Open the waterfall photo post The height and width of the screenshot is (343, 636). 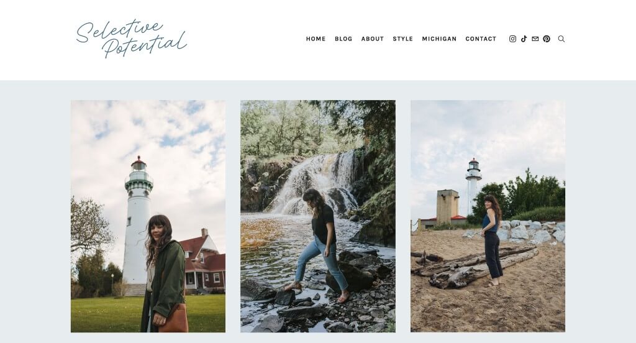[x=318, y=216]
